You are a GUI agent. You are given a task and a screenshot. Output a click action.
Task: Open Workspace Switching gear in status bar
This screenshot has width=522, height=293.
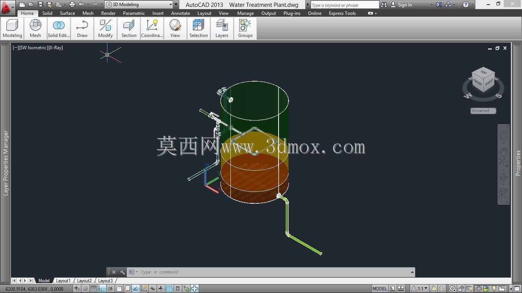452,288
